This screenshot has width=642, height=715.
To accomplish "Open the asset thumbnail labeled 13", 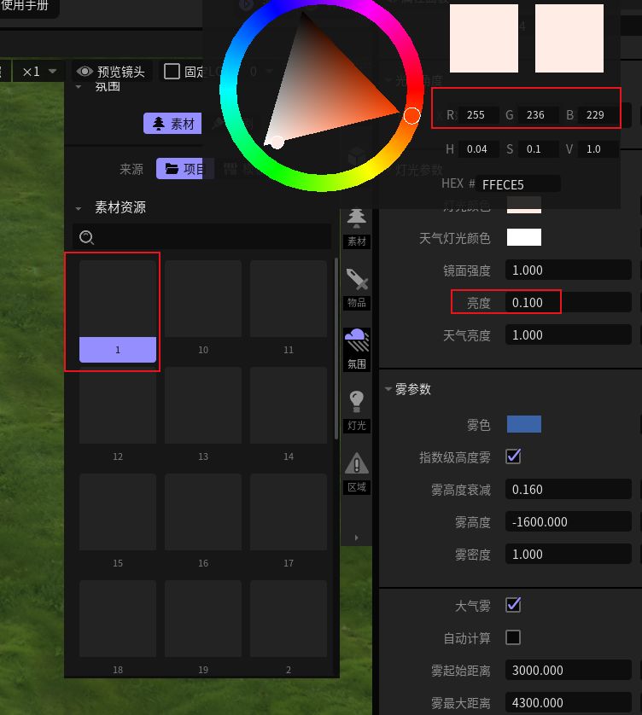I will pyautogui.click(x=203, y=415).
